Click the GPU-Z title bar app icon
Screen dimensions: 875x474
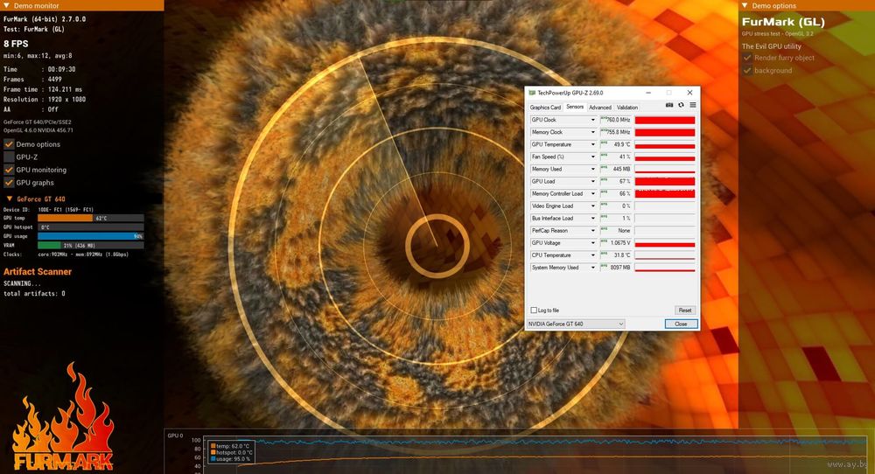point(531,92)
